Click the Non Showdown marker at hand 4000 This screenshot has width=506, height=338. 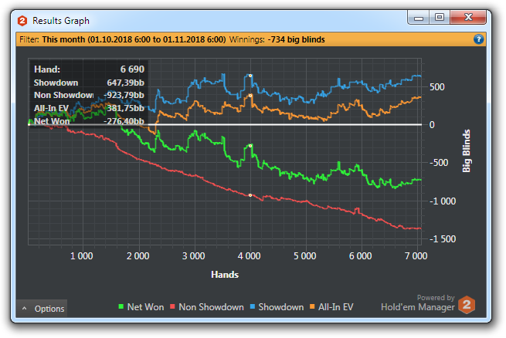click(250, 195)
